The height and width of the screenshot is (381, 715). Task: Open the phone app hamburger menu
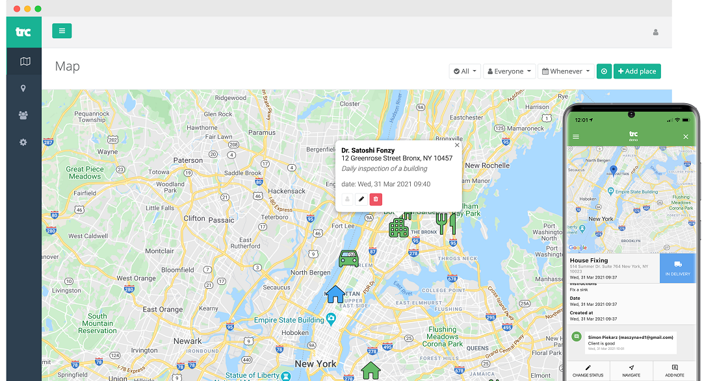pyautogui.click(x=576, y=136)
